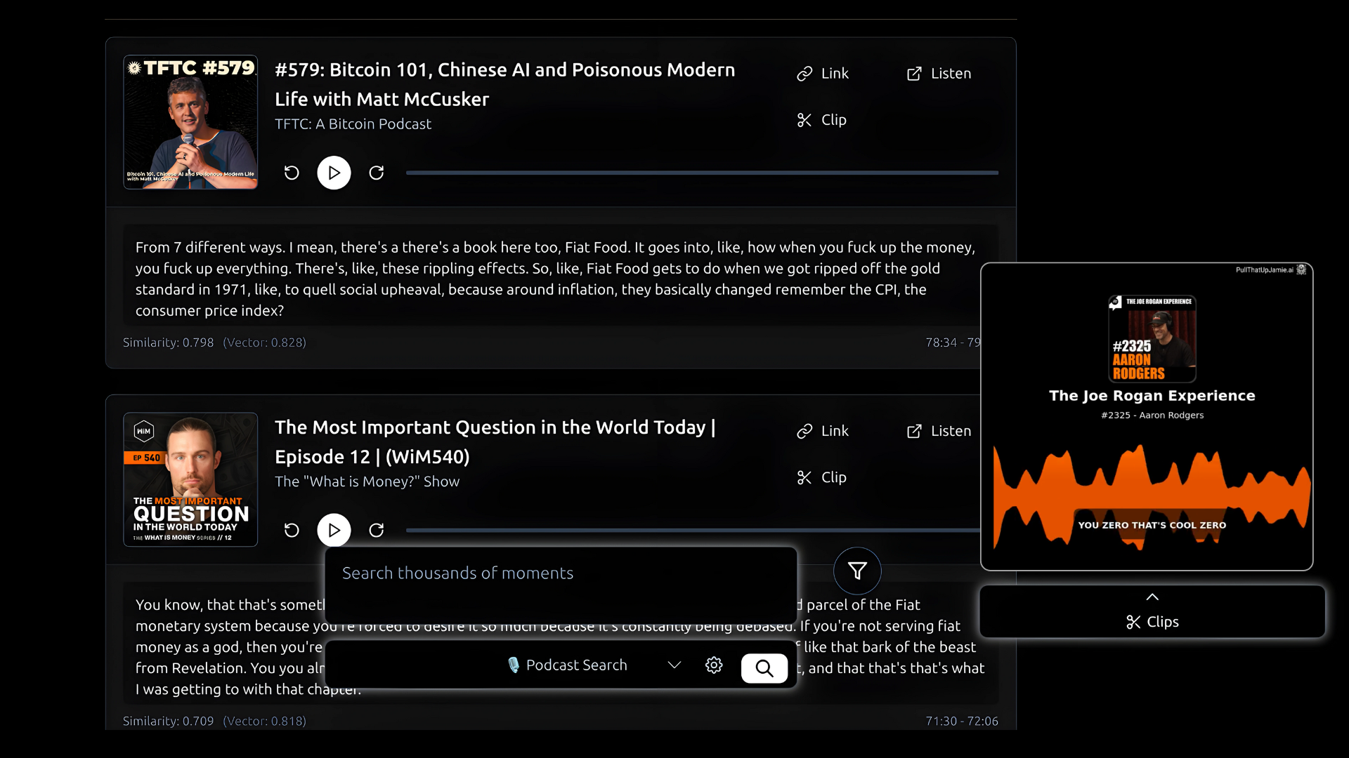Clip the Bitcoin 101 episode moment

(x=821, y=120)
